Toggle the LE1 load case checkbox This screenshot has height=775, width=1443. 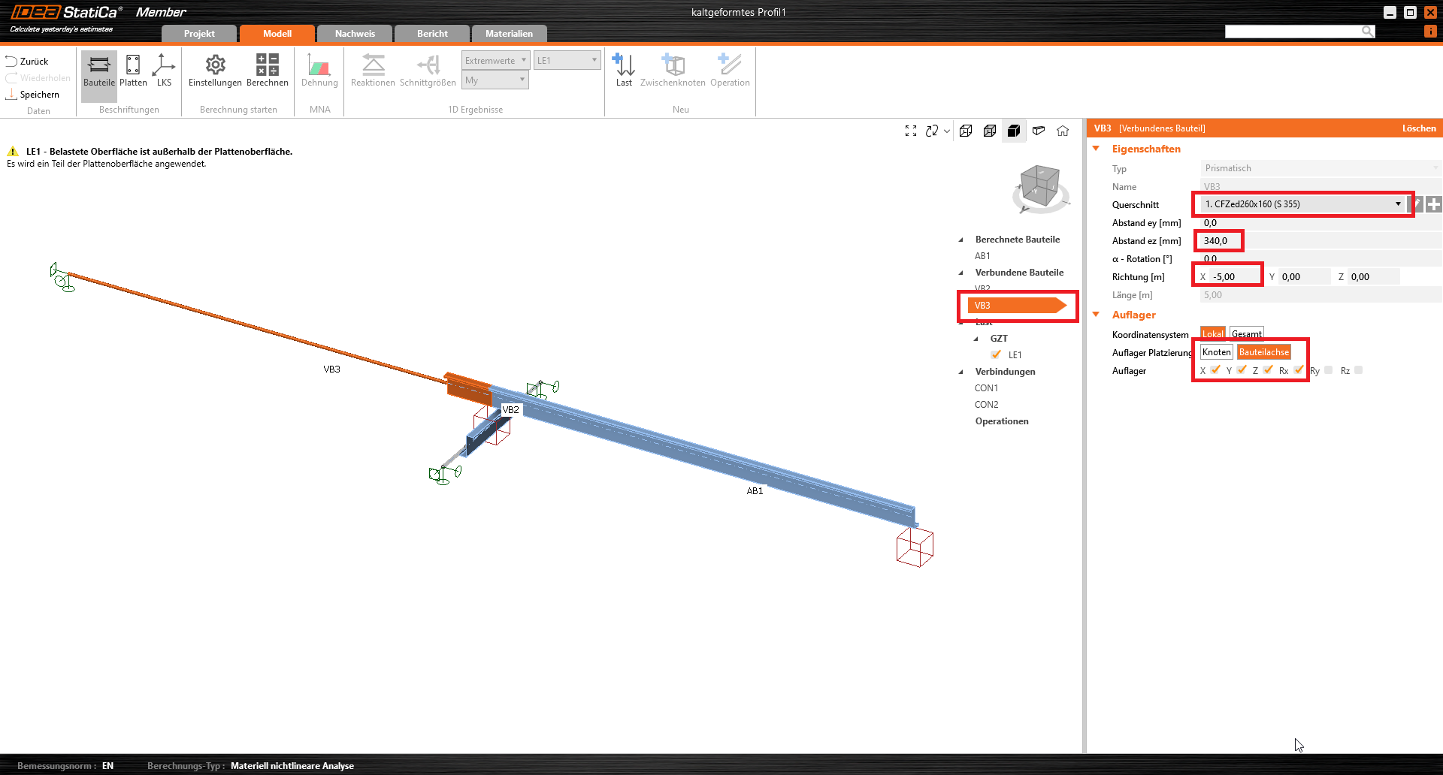click(x=996, y=354)
